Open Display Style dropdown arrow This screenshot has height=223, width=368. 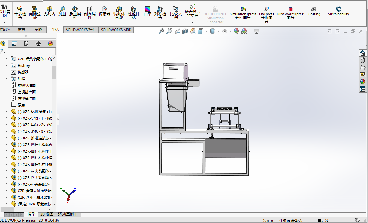click(x=218, y=31)
